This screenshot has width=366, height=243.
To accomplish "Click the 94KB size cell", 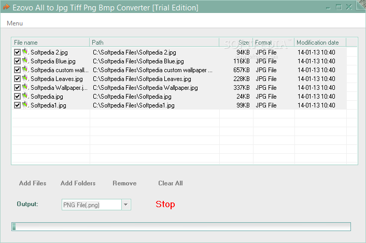I will click(243, 52).
